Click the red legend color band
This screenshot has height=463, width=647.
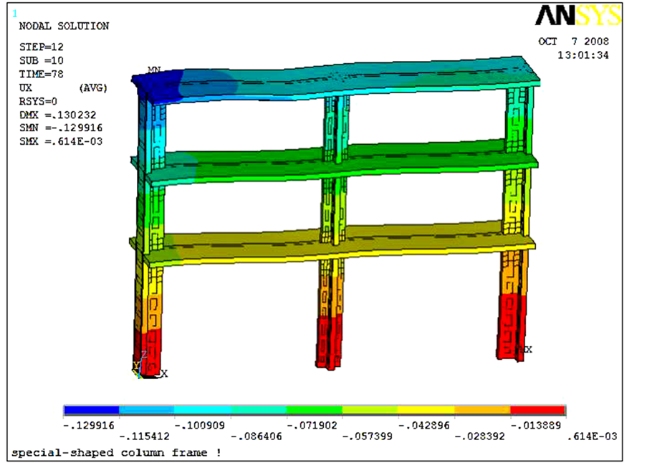click(x=537, y=411)
